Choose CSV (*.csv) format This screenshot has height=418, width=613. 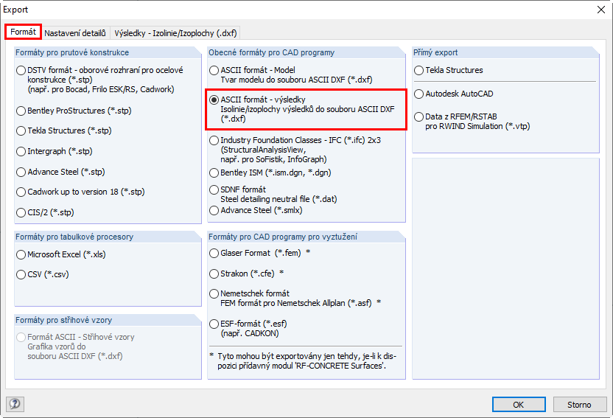[21, 274]
